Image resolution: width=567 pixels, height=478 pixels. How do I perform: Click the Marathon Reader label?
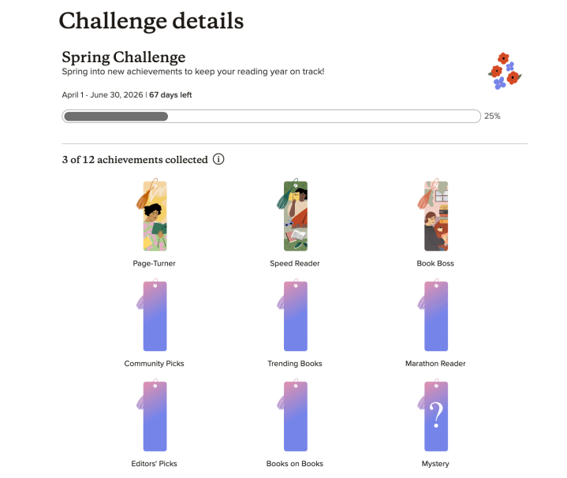pos(435,364)
